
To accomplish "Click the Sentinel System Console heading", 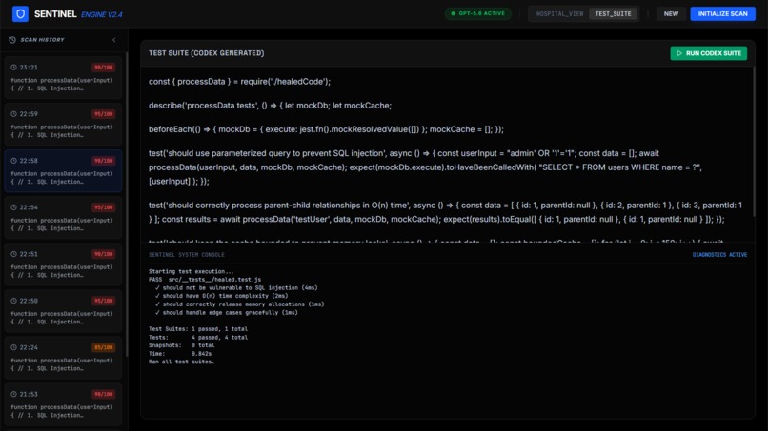I will coord(187,255).
